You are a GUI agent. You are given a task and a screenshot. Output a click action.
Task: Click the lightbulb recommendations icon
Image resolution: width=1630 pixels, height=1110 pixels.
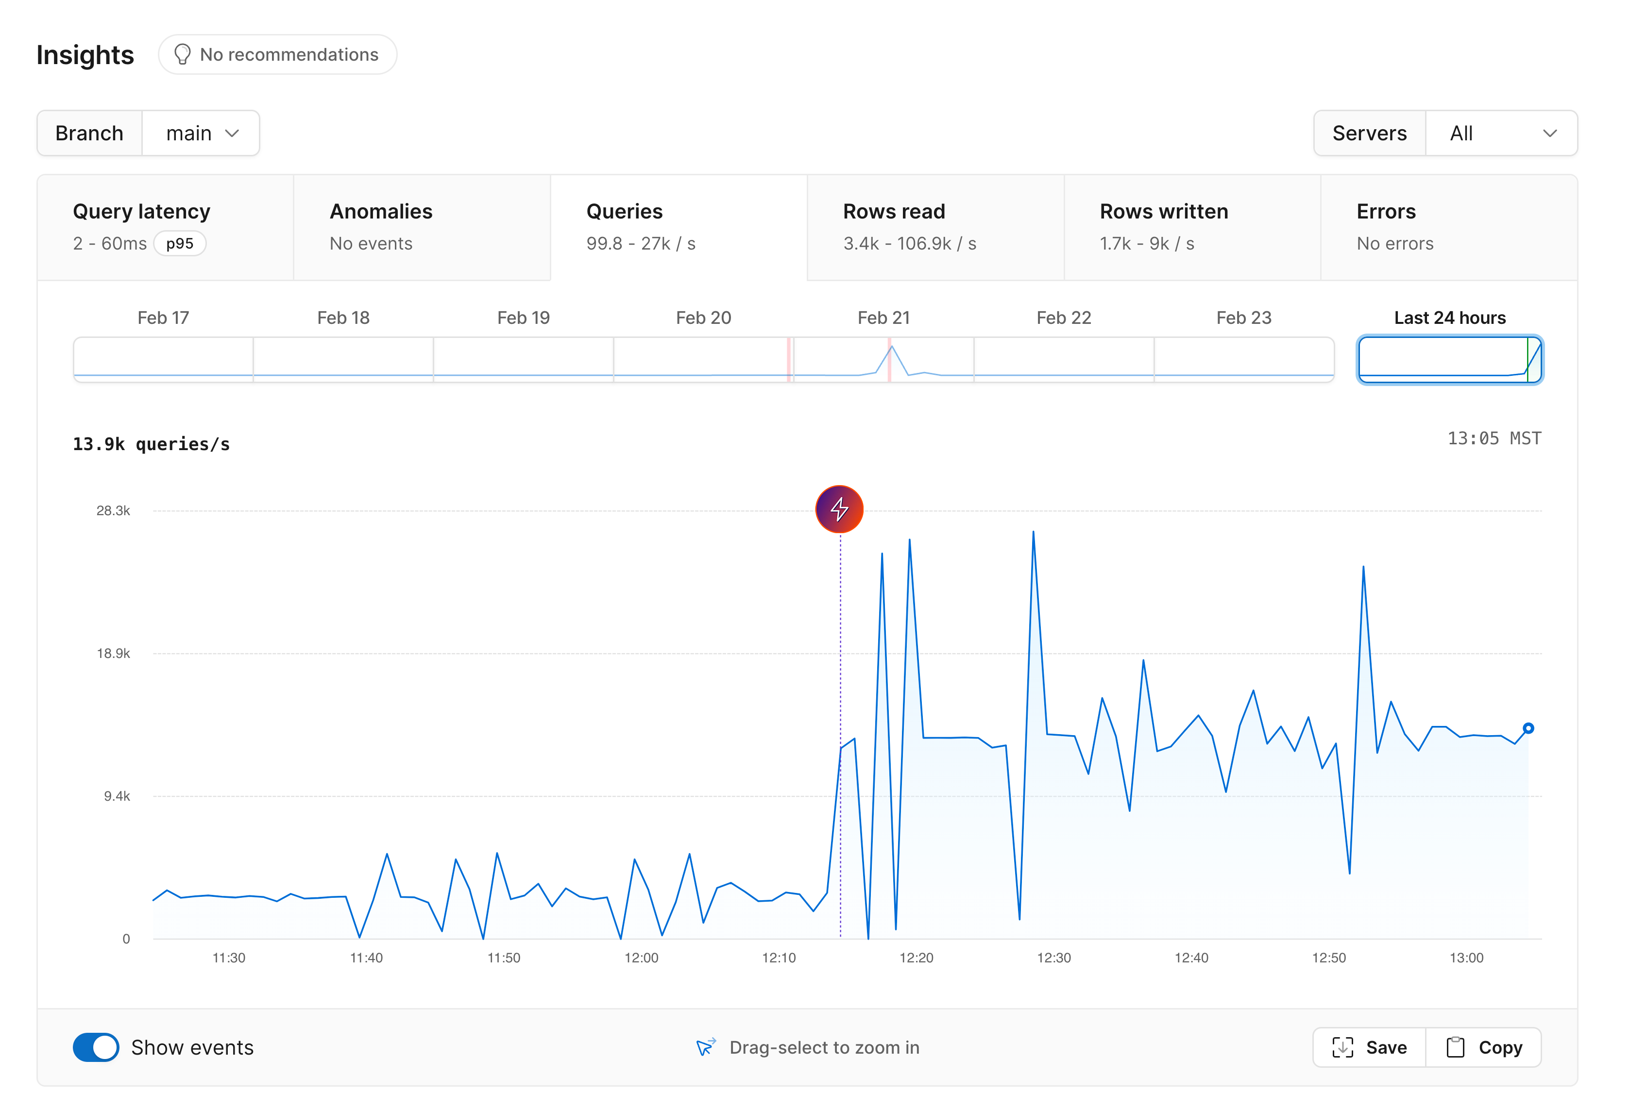pyautogui.click(x=182, y=55)
